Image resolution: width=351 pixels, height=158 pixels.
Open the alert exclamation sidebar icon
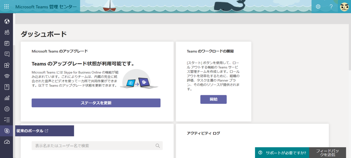(7, 87)
